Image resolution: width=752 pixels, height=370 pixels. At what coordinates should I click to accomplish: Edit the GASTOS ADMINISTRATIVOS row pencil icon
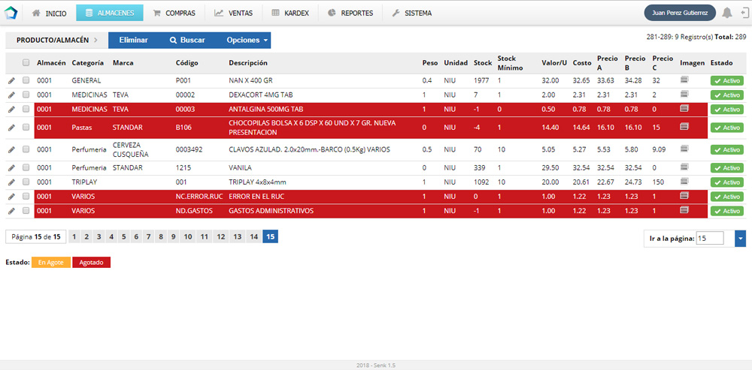[x=11, y=211]
